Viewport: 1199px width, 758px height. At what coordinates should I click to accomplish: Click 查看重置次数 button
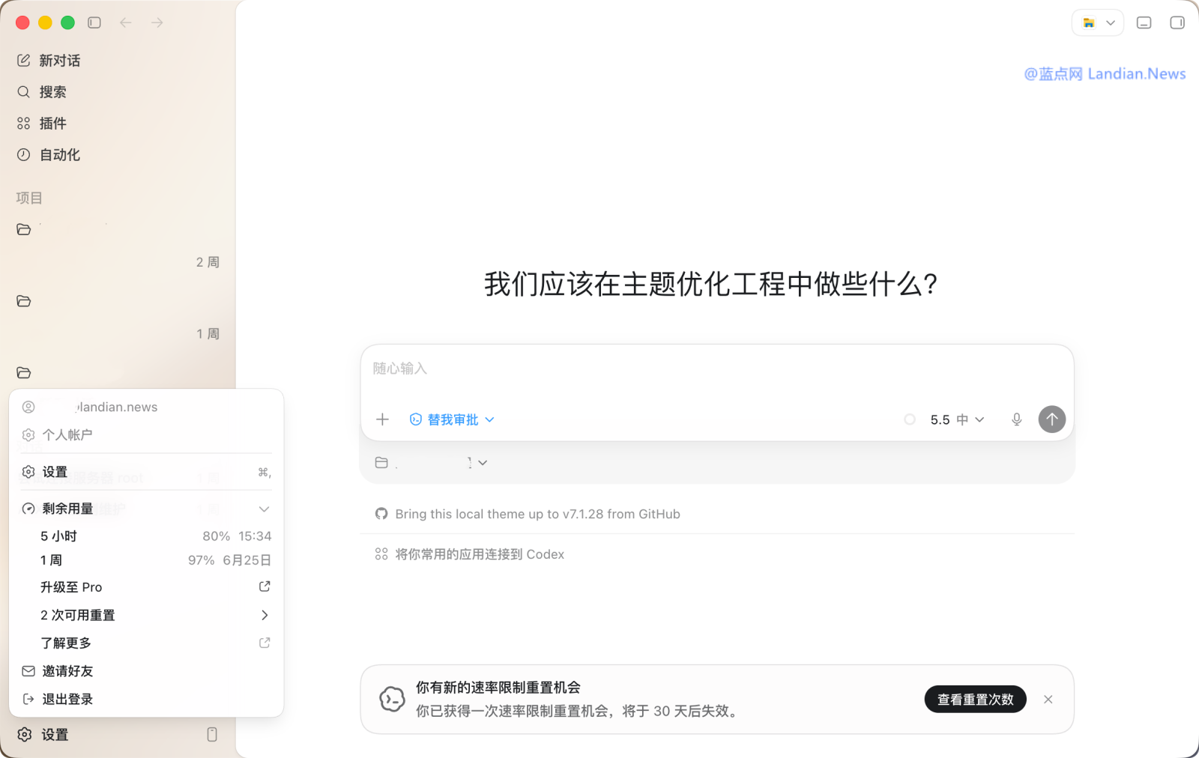pyautogui.click(x=976, y=700)
